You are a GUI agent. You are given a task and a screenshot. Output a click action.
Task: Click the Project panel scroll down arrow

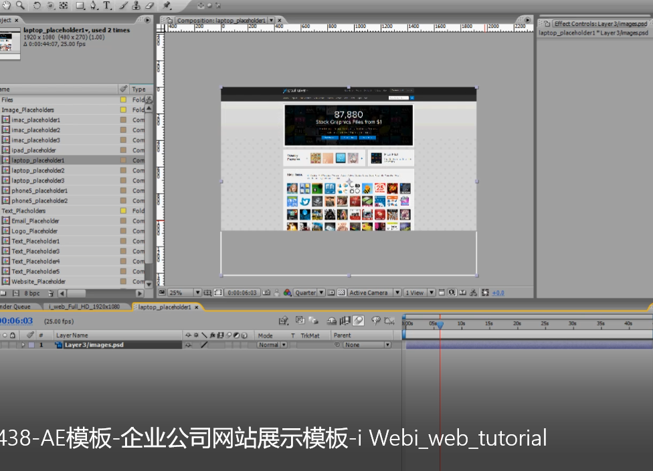(149, 285)
